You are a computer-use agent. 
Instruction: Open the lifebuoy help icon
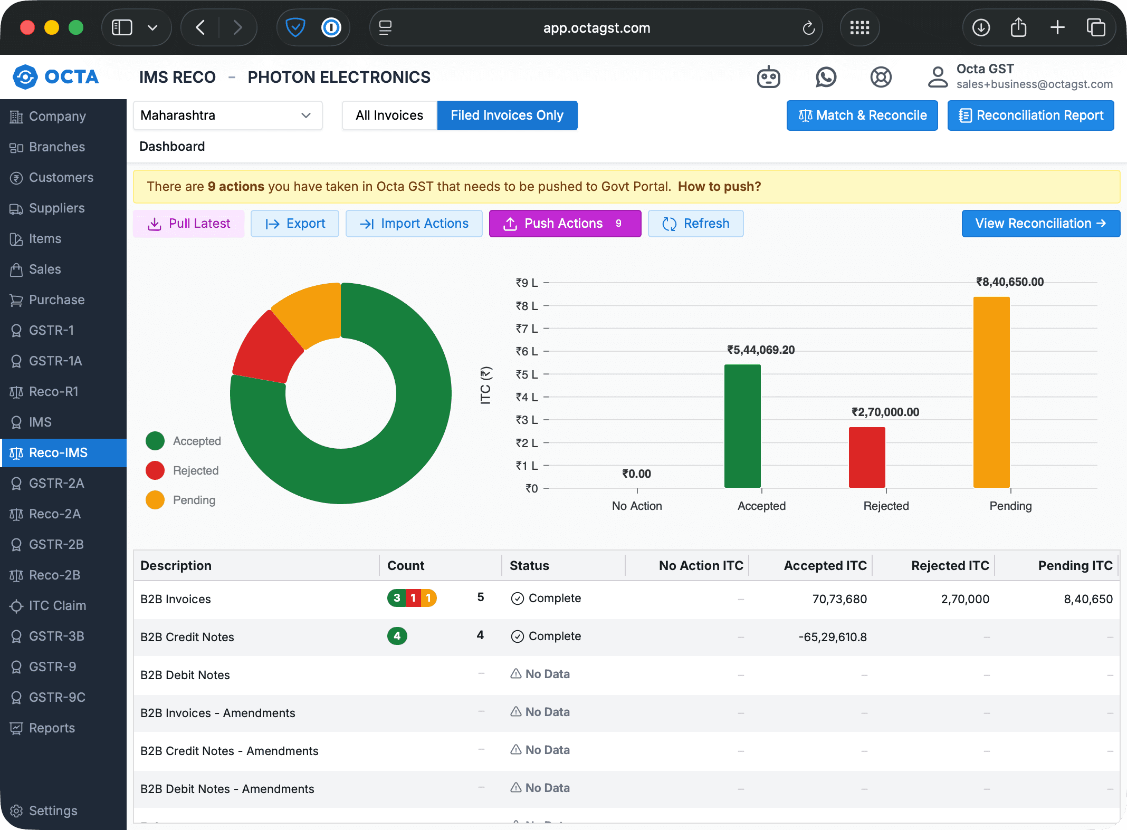[881, 78]
